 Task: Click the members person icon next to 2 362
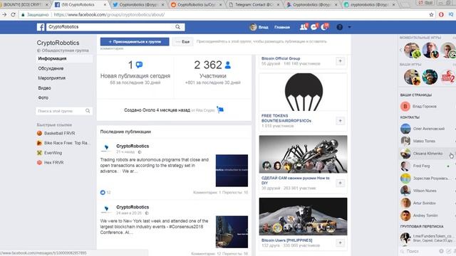click(228, 65)
